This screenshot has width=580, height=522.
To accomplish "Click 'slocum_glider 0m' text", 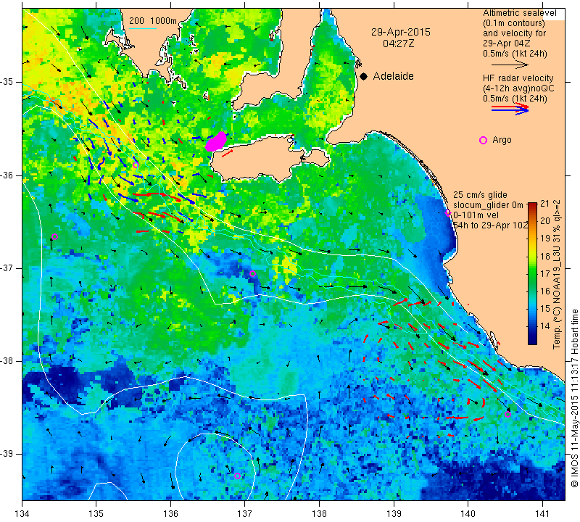I will 488,205.
